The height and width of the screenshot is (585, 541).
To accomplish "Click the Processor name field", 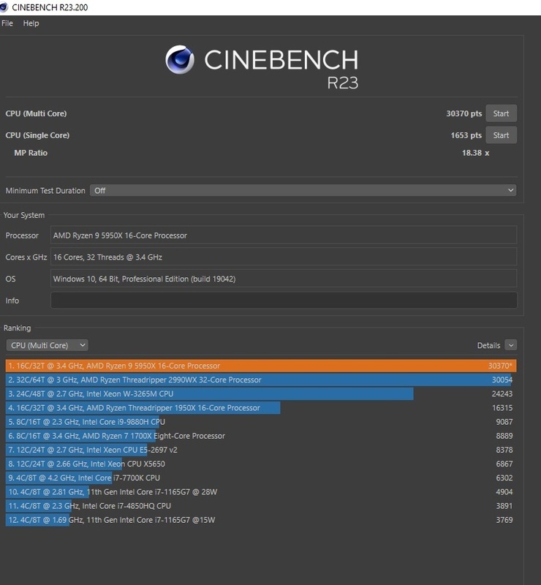I will [x=284, y=235].
